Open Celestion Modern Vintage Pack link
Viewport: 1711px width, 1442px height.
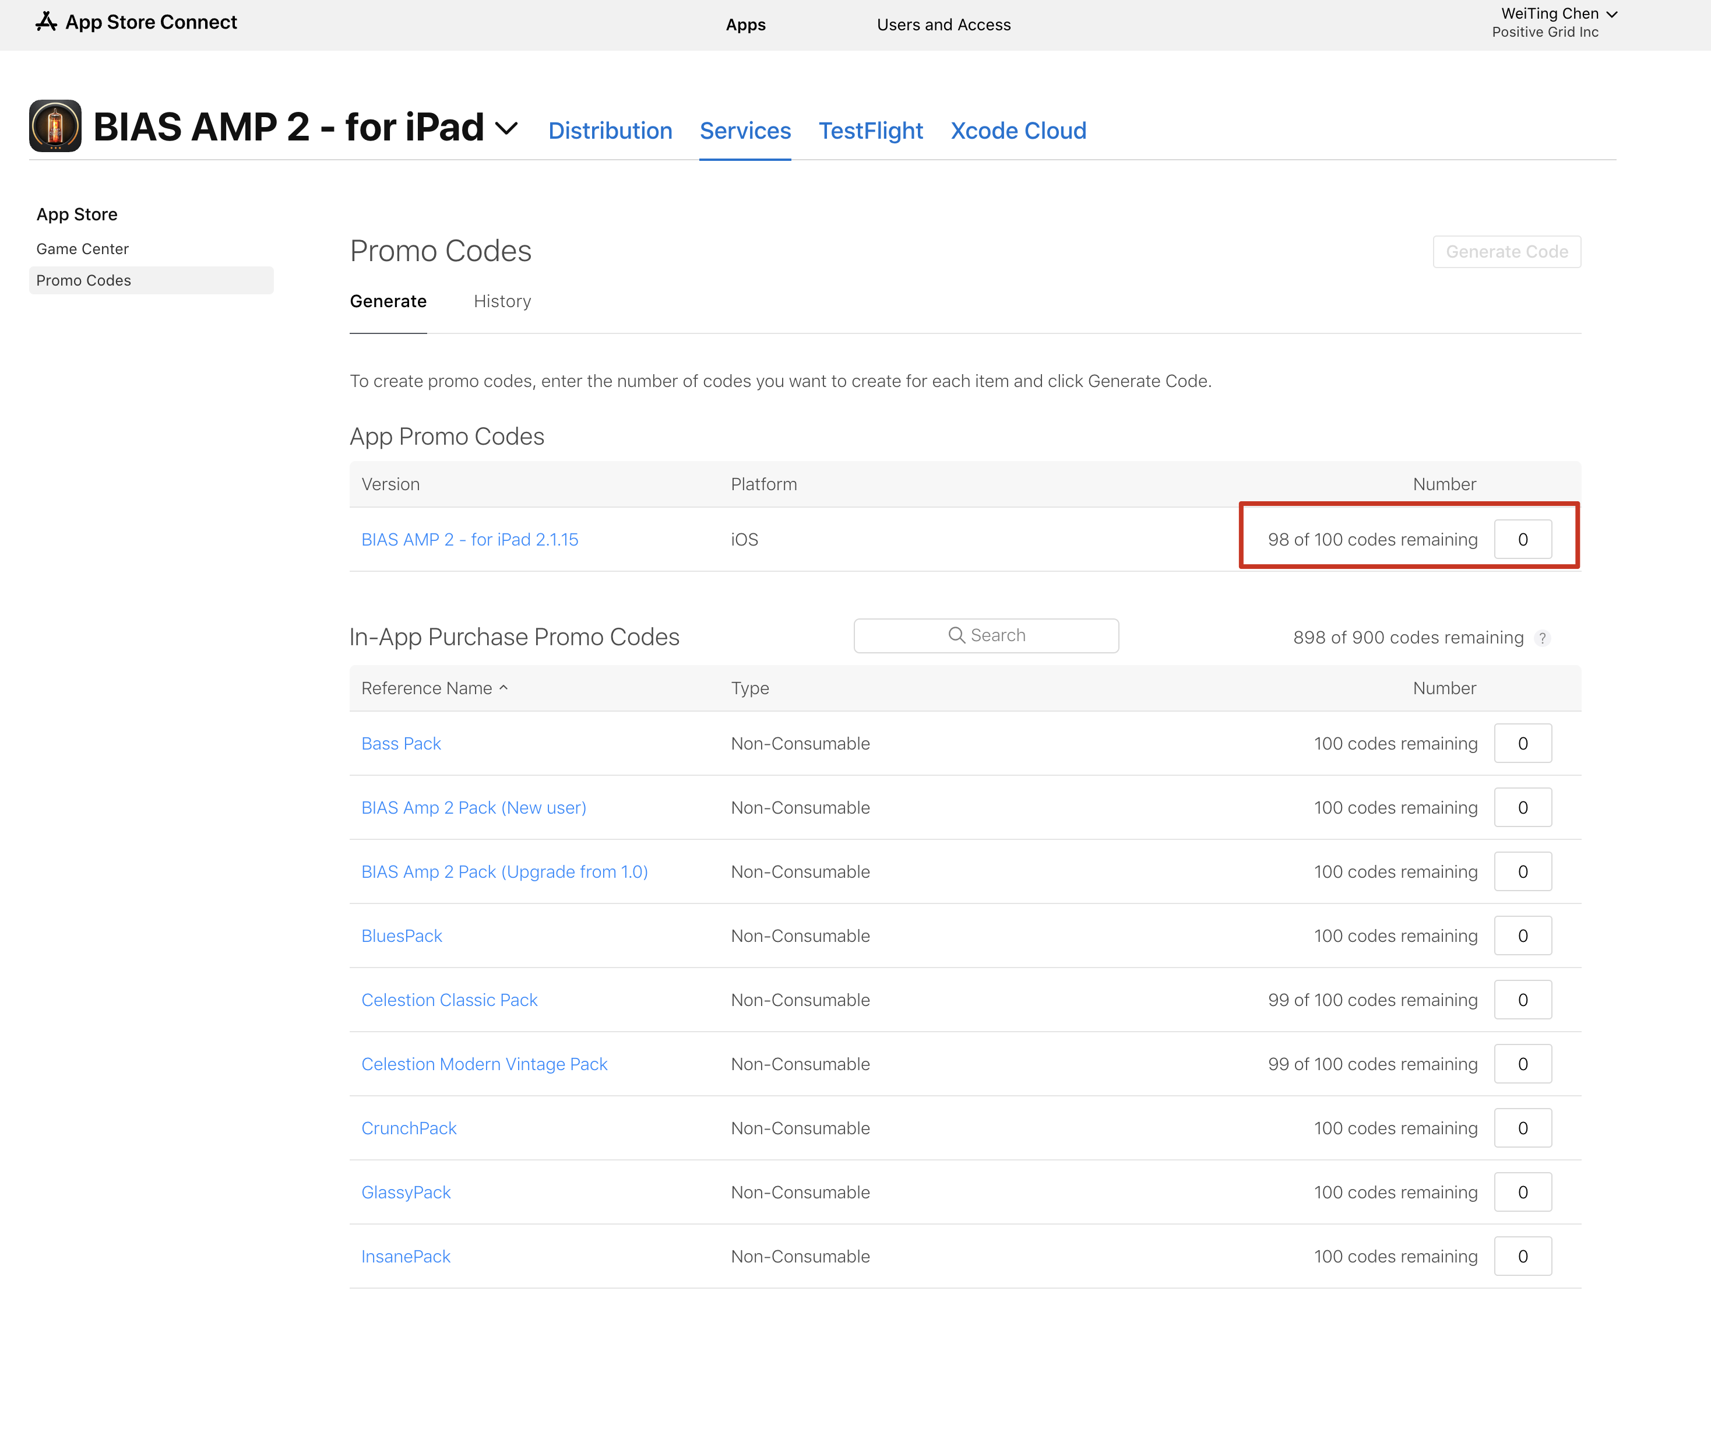point(484,1064)
